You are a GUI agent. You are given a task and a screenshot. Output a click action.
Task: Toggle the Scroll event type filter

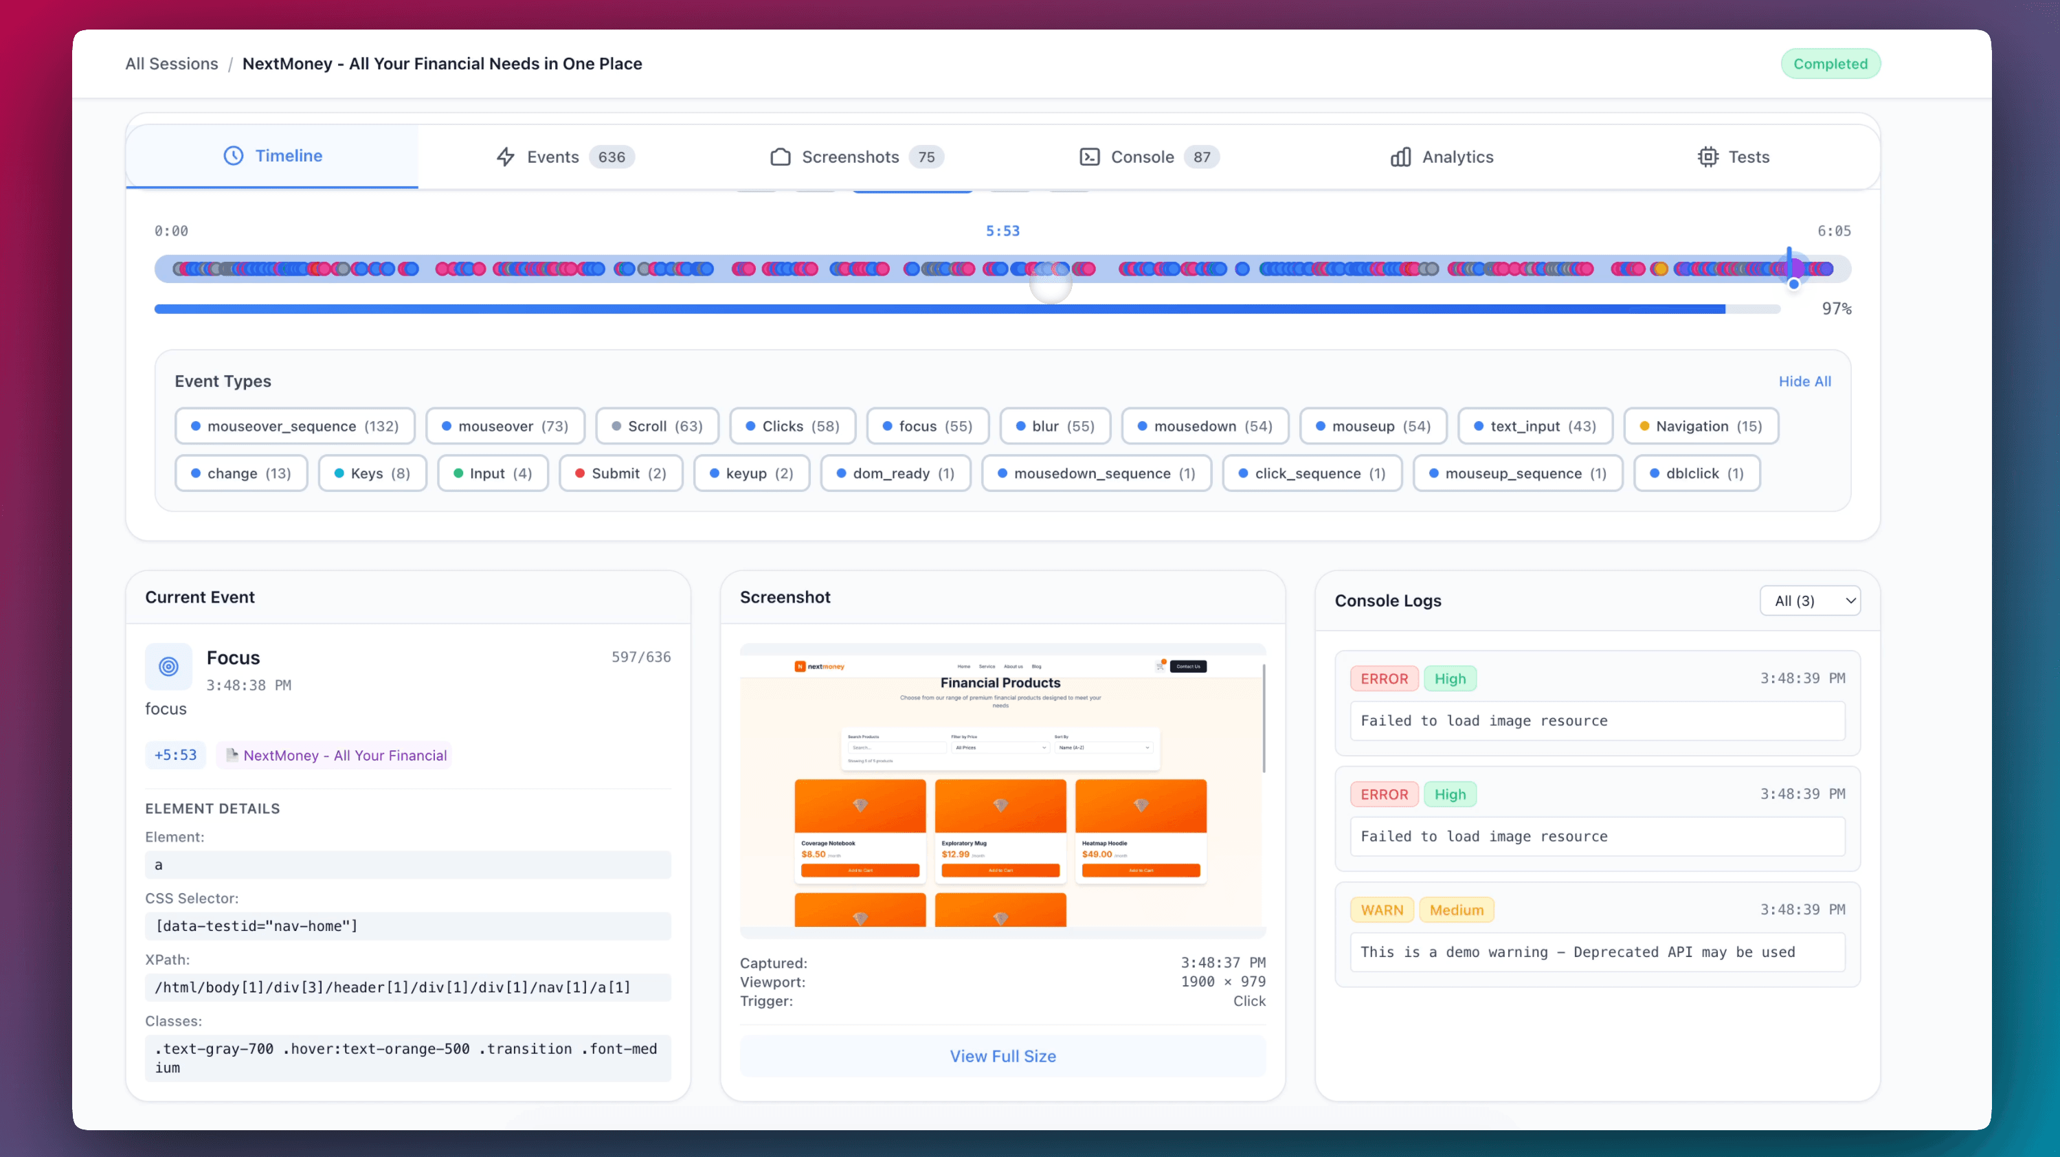656,426
